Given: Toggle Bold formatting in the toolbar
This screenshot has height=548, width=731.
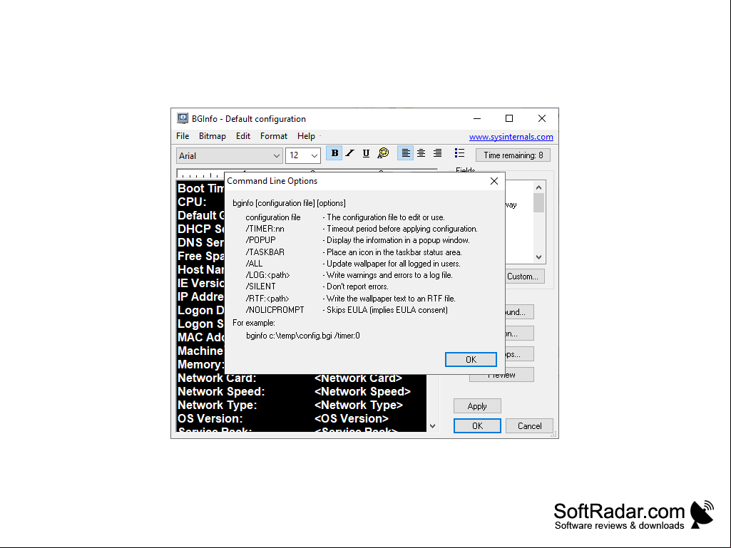Looking at the screenshot, I should point(334,153).
